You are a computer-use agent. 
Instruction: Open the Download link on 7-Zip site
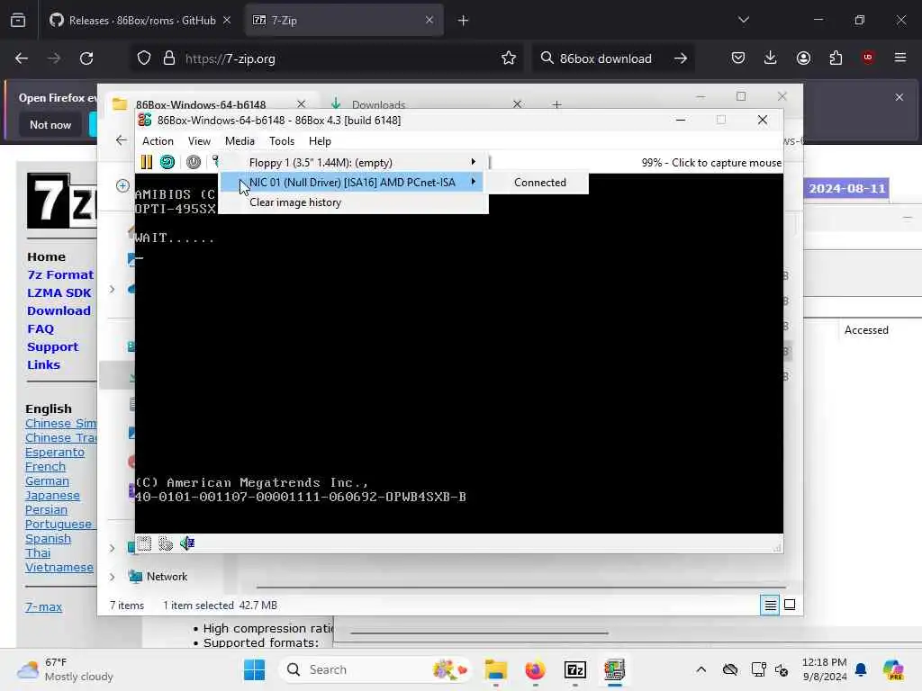click(59, 310)
